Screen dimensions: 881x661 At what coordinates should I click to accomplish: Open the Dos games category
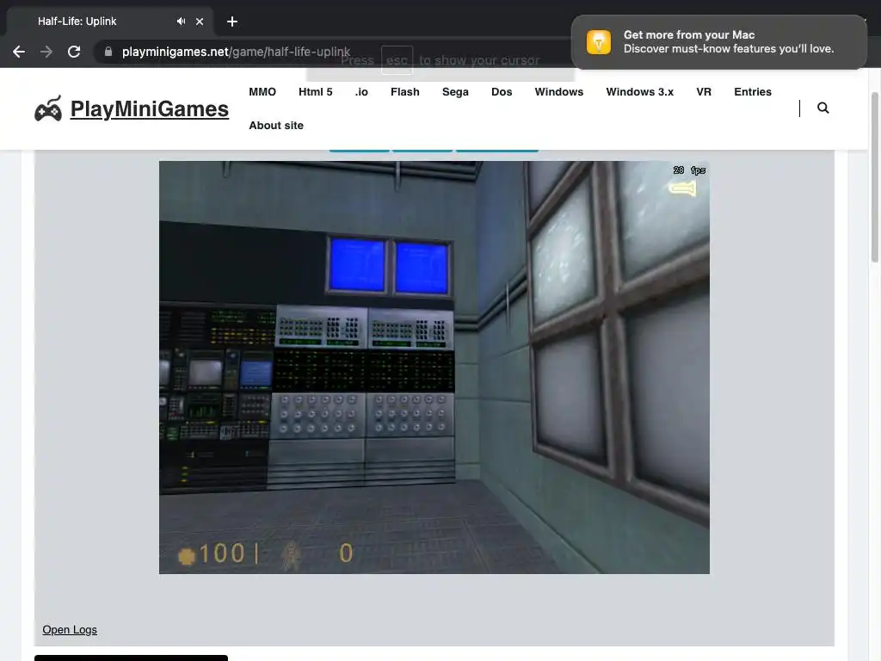(502, 91)
